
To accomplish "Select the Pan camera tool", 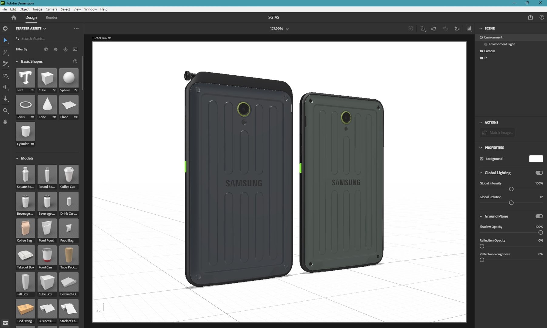I will pos(5,87).
